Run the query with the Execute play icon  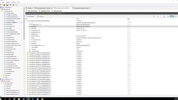[11, 5]
